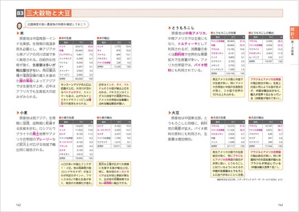The height and width of the screenshot is (212, 299).
Task: Click the note box under とうもろこしの輸出 table
Action: click(266, 89)
